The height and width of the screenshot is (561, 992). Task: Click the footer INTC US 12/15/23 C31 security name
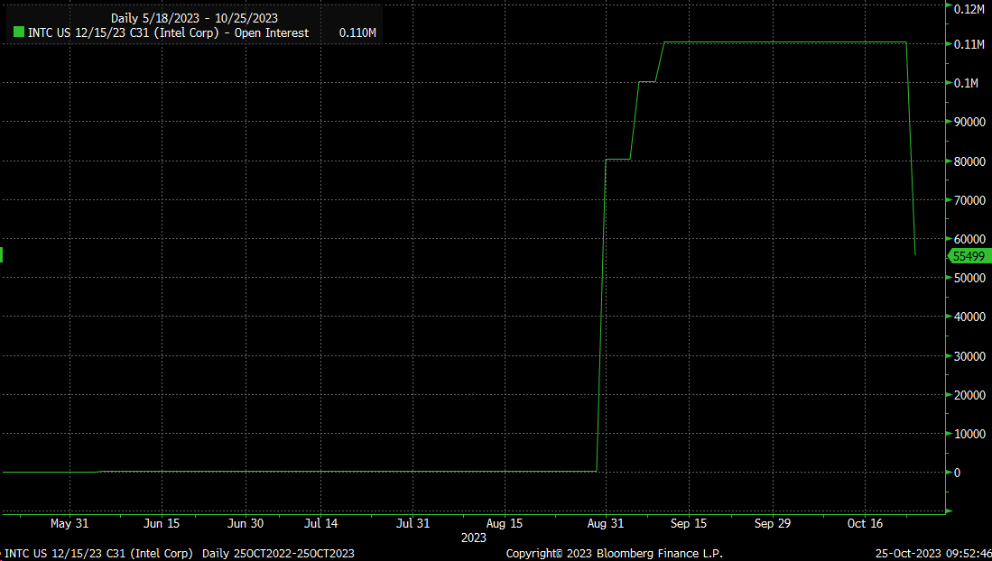pos(98,554)
